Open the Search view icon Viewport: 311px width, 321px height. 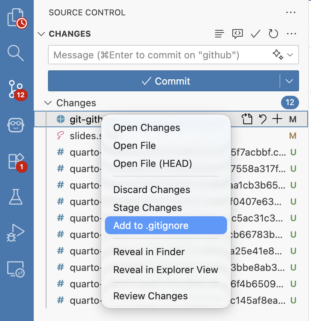coord(16,53)
